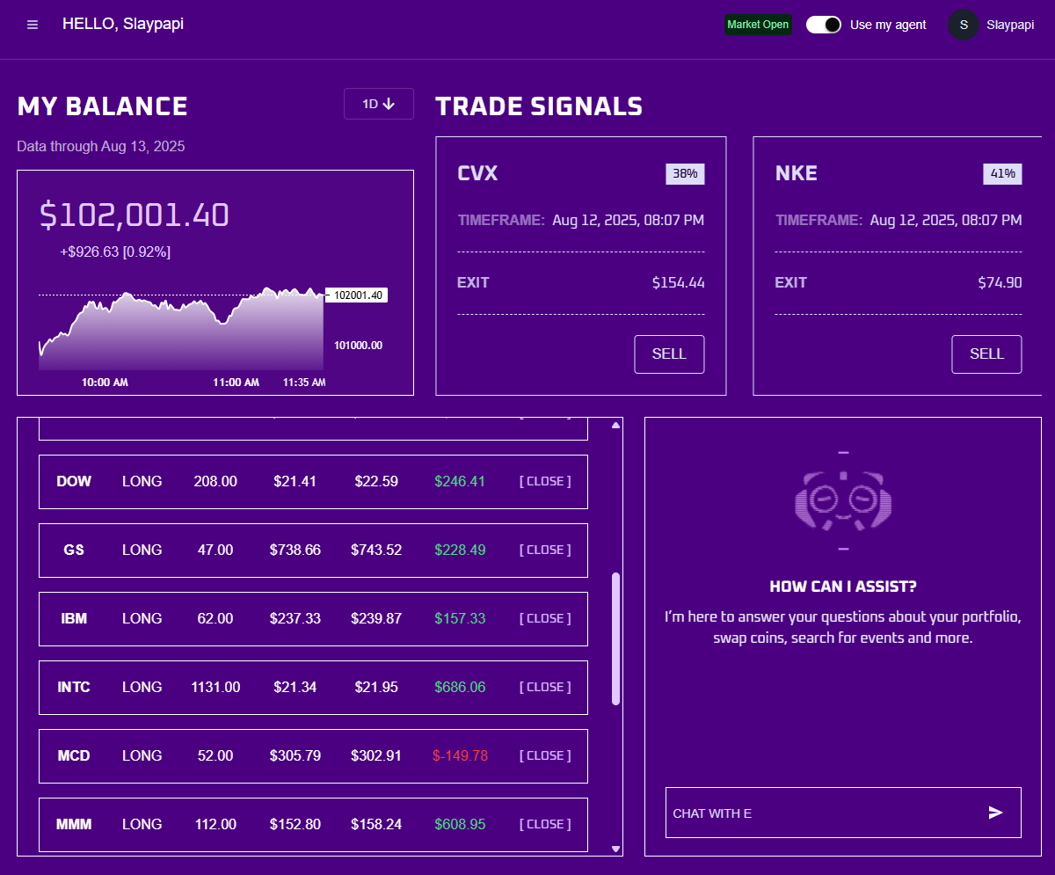Close the IBM position
The image size is (1055, 875).
(545, 618)
